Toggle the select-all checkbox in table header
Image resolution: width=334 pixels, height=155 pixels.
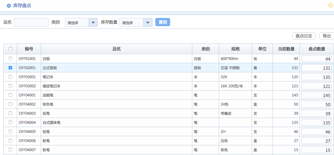(10, 49)
